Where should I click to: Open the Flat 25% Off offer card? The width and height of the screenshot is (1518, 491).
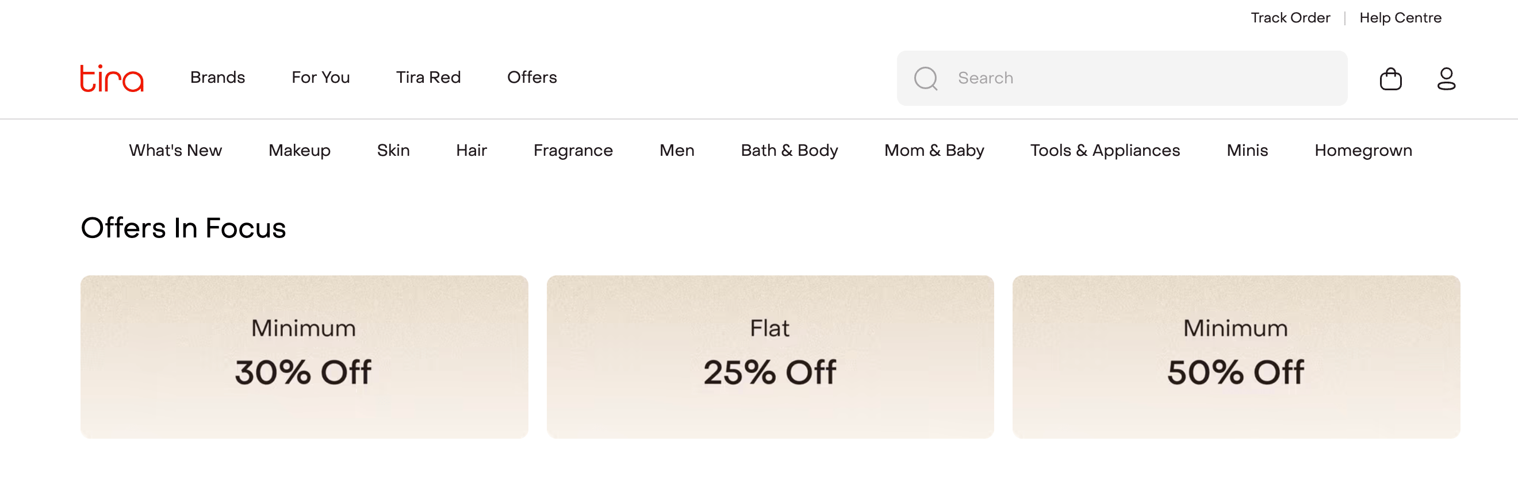click(769, 356)
